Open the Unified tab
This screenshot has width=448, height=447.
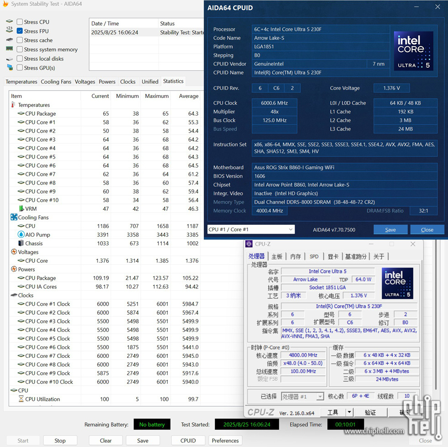point(150,82)
